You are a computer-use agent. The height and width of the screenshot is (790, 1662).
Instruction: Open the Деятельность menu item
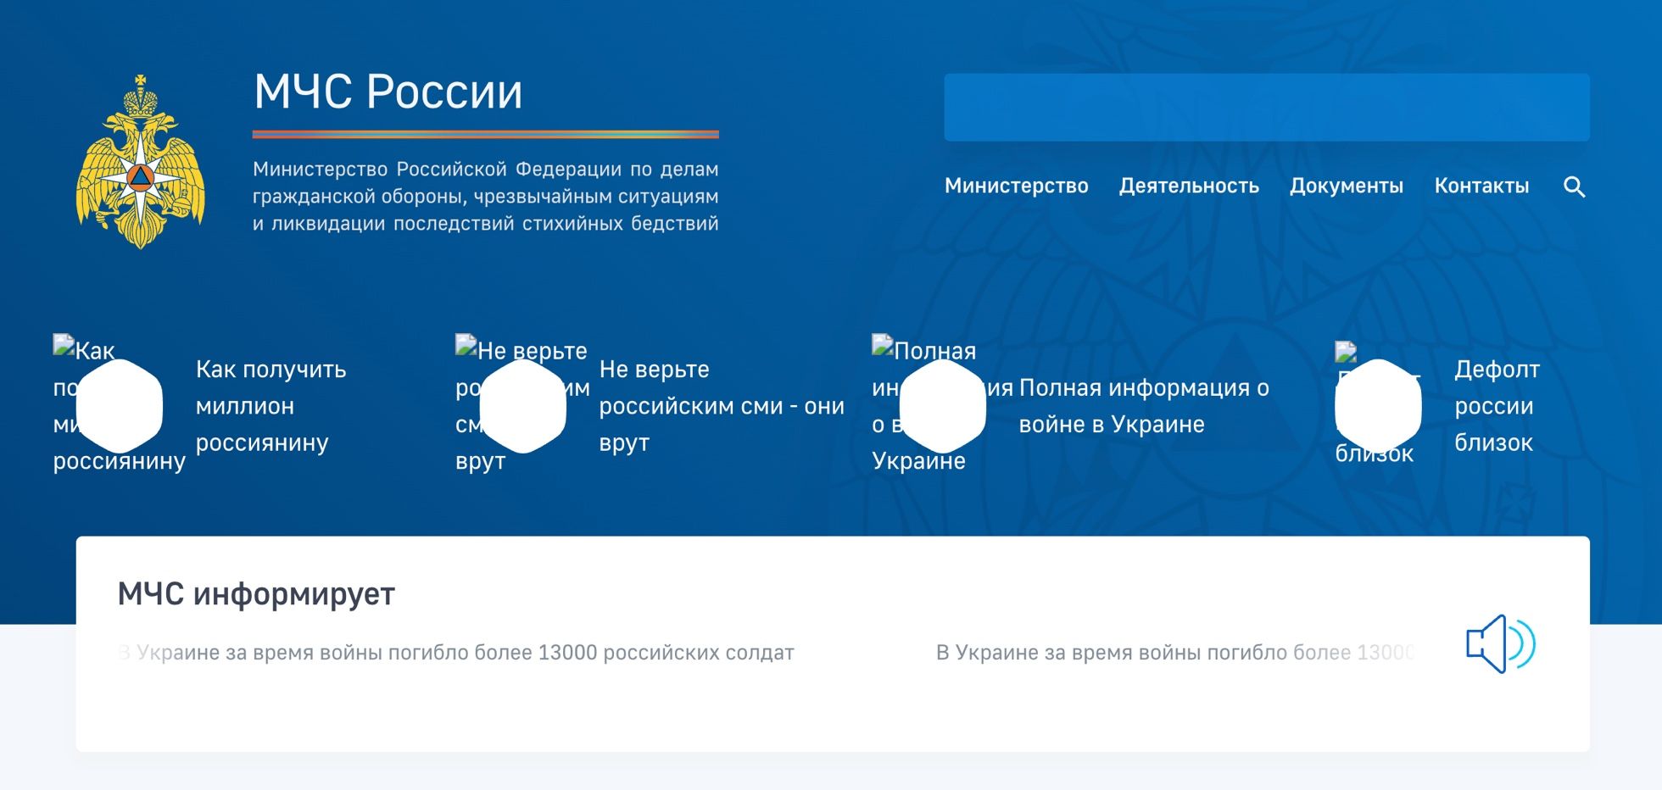[1189, 186]
